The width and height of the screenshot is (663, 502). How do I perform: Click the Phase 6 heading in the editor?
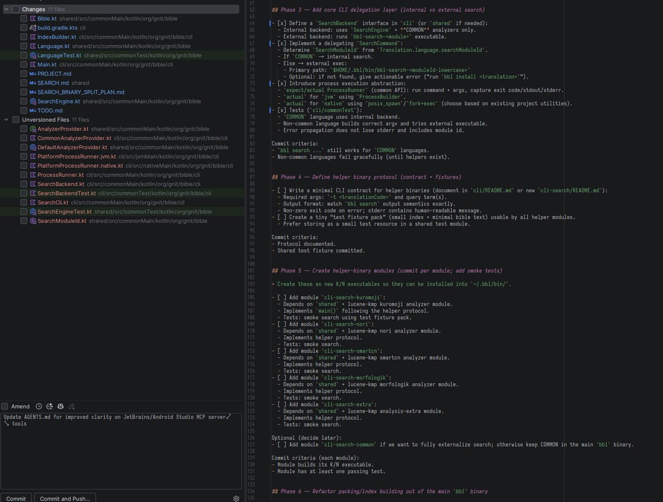[380, 491]
